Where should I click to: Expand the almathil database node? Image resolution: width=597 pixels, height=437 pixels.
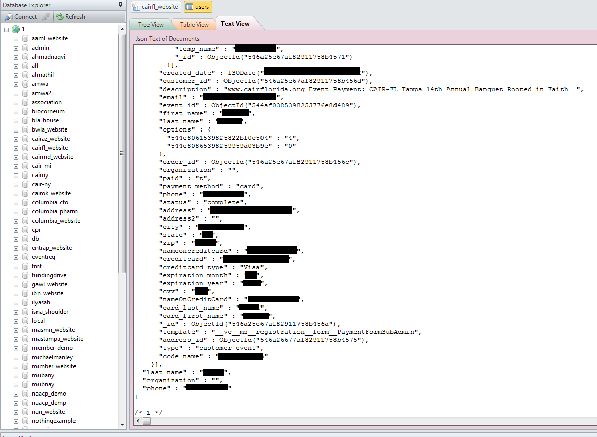click(x=16, y=75)
